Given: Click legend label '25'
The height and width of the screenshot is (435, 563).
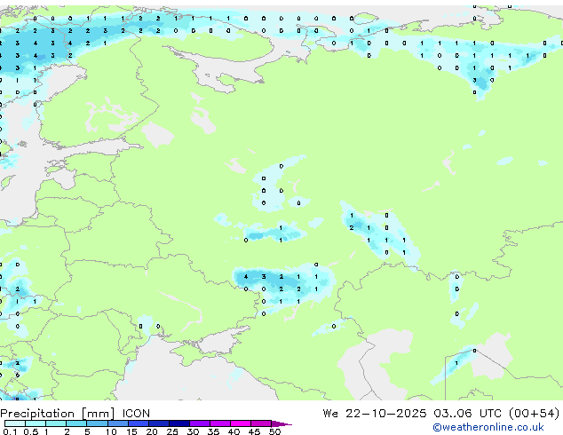Looking at the screenshot, I should coord(172,431).
